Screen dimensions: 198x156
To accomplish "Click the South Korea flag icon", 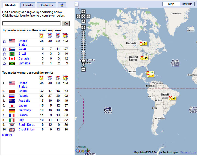I will pos(12,125).
